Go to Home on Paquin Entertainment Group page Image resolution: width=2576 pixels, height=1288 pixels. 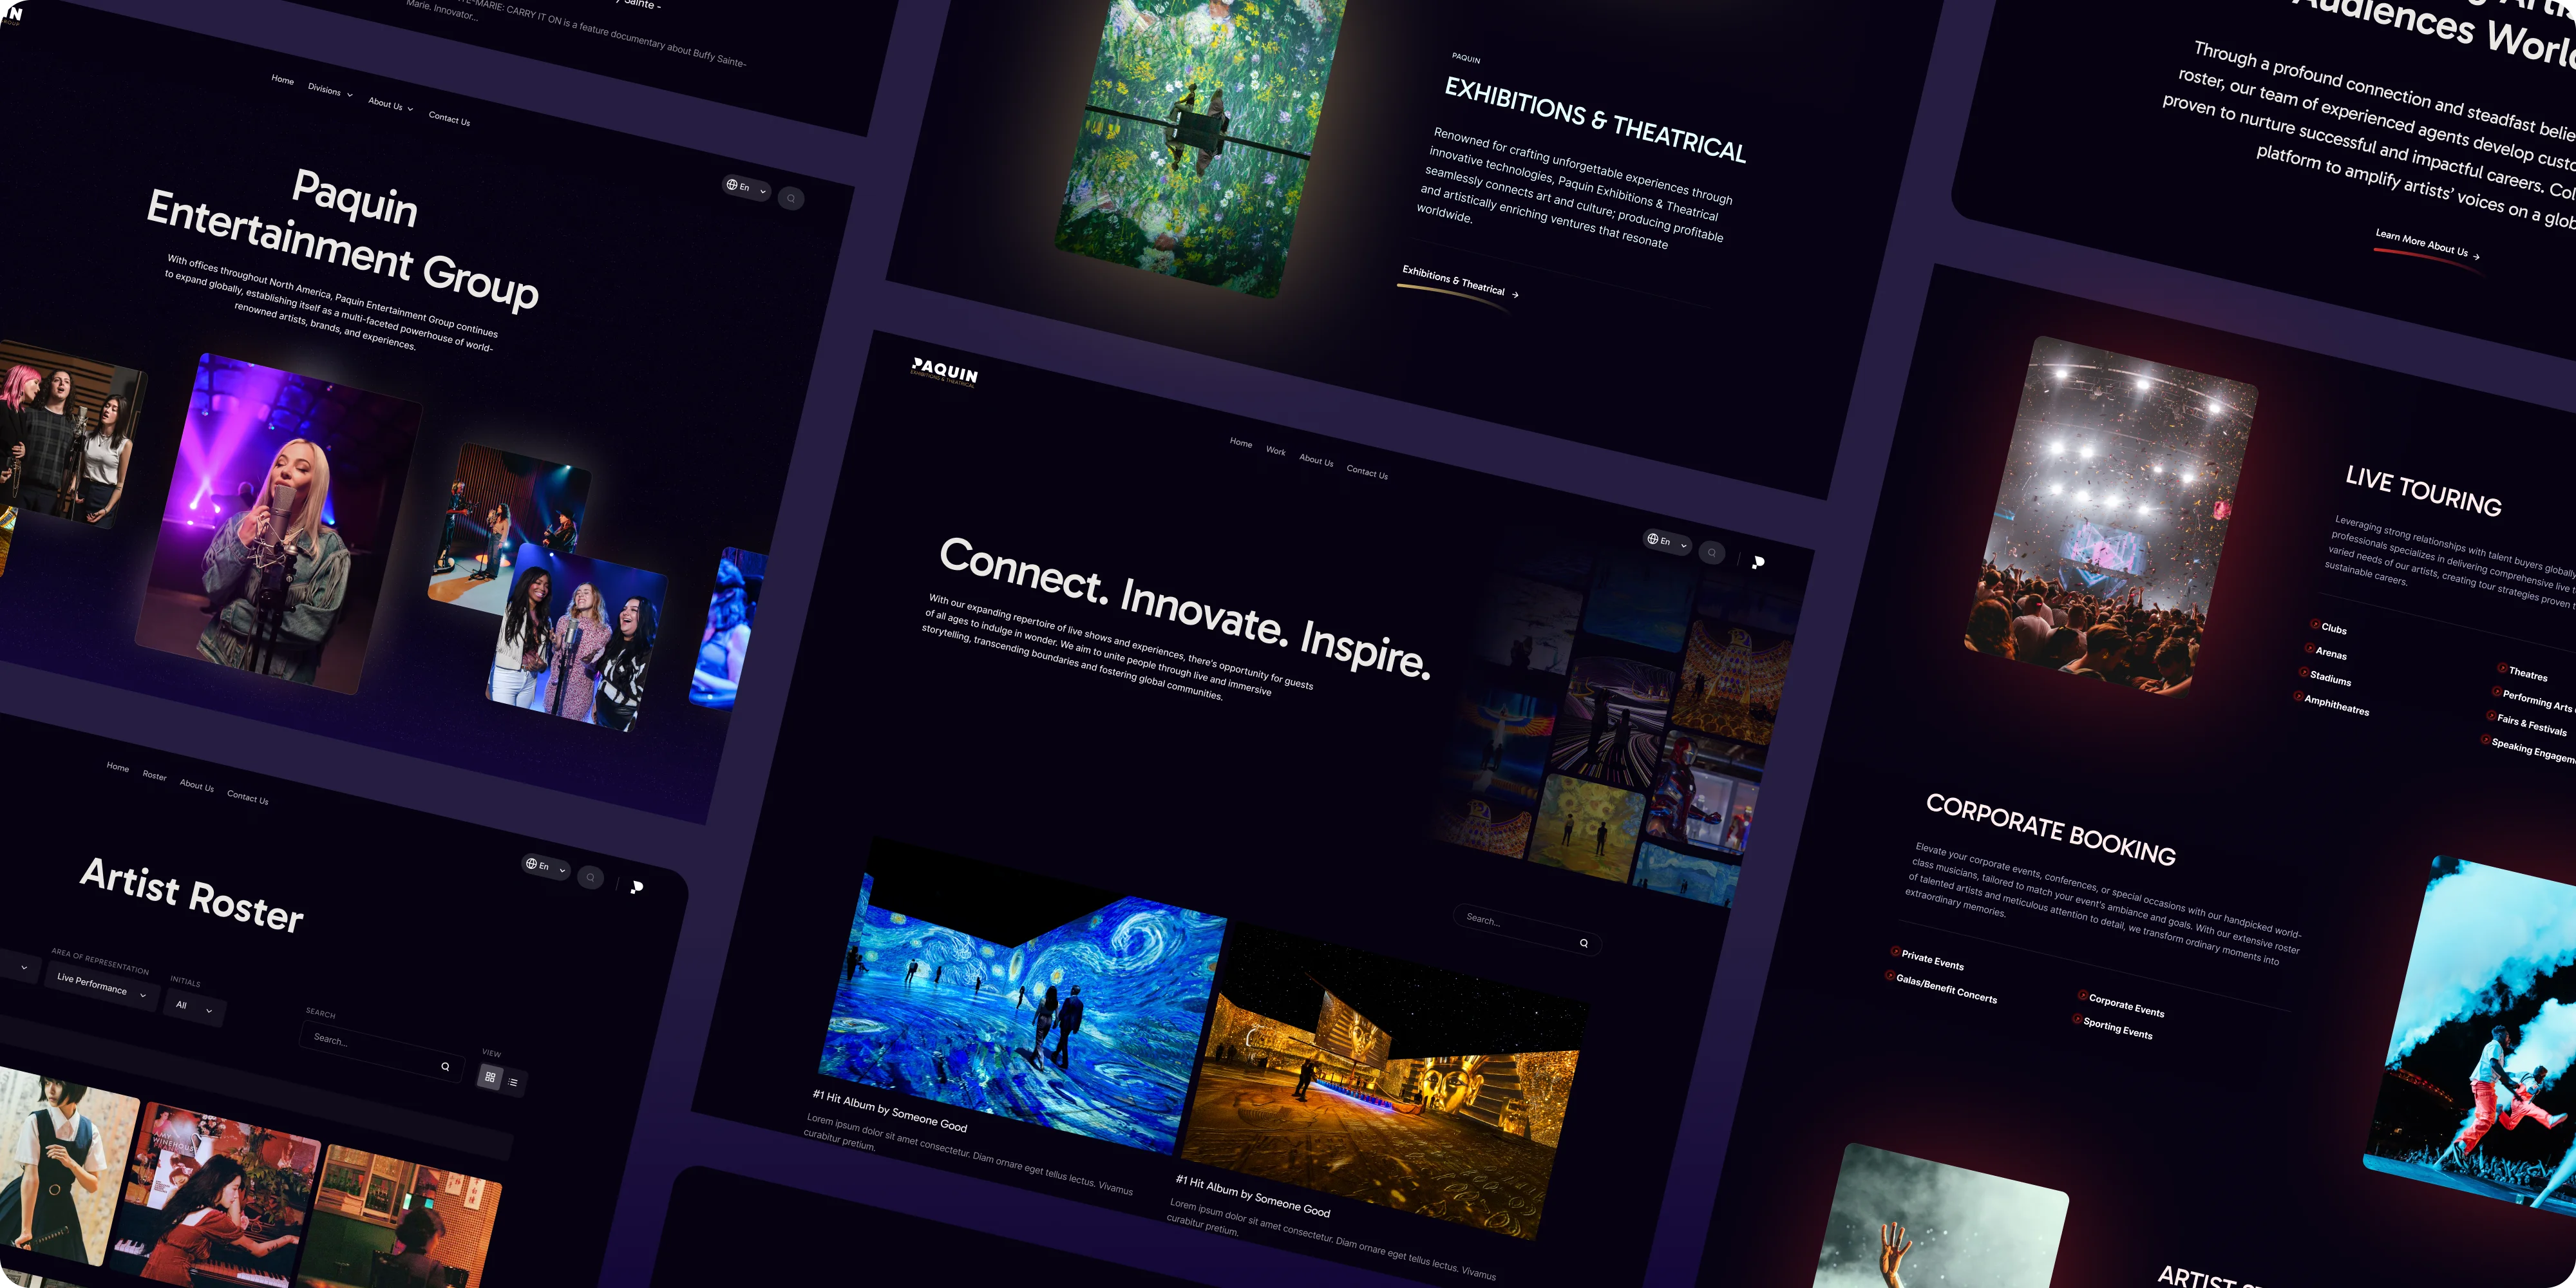pyautogui.click(x=283, y=80)
